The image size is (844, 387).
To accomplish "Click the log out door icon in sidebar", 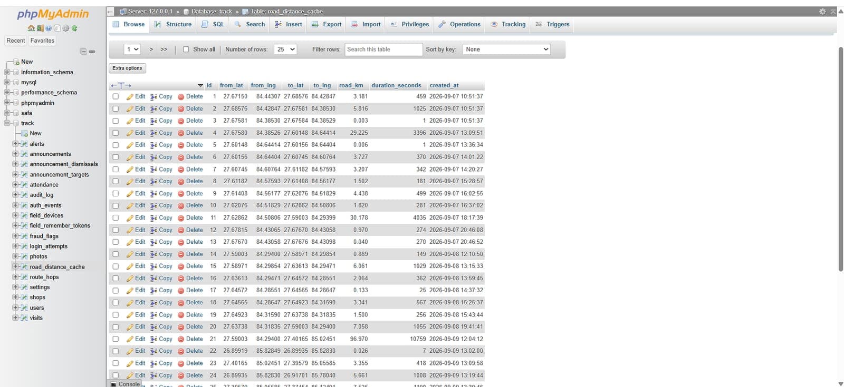I will point(40,28).
